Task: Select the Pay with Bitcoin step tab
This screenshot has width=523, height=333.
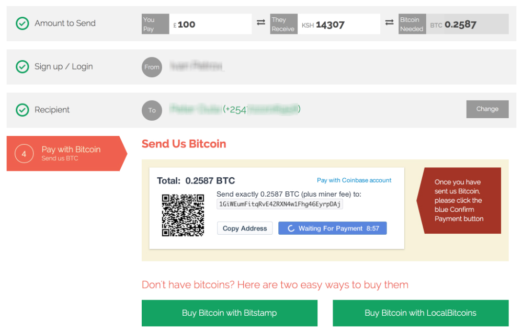Action: click(x=67, y=154)
